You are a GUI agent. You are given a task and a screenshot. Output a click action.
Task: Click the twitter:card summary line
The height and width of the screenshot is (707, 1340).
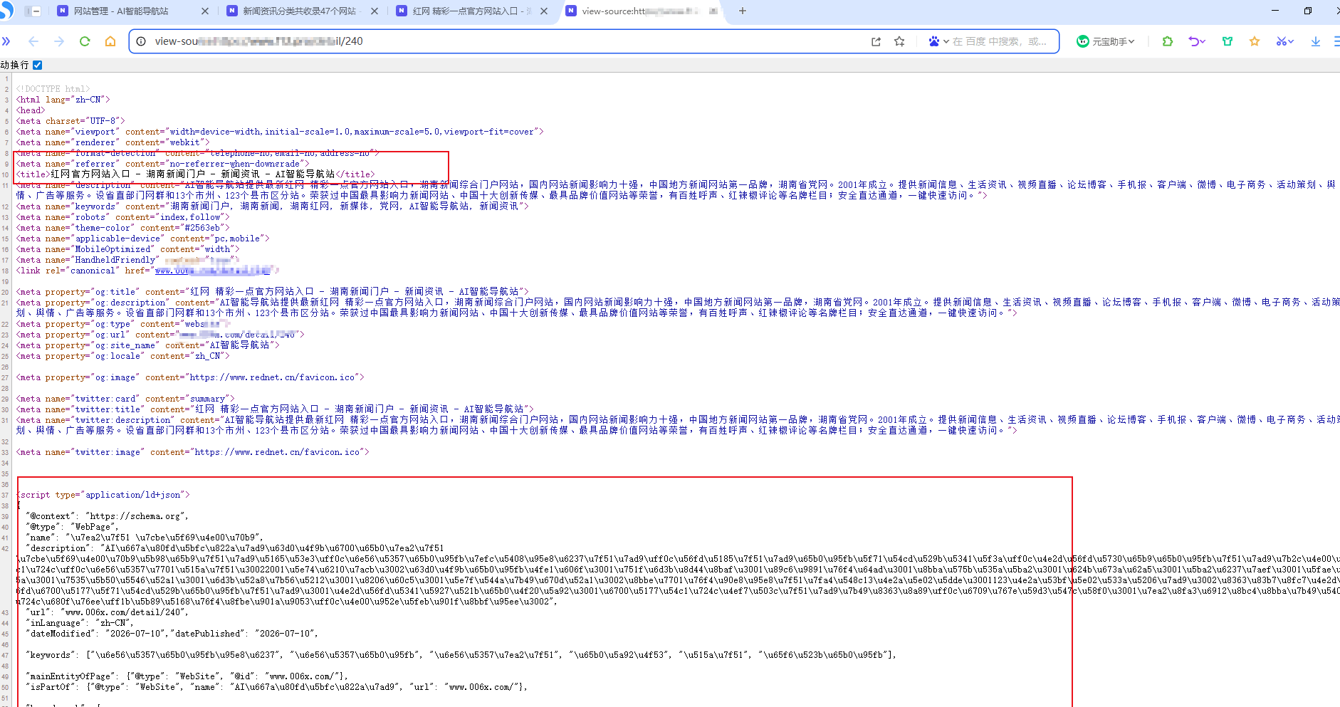[x=125, y=399]
